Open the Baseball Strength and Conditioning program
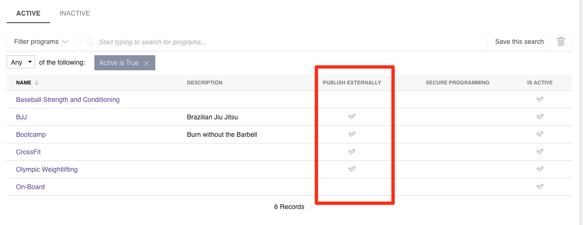 pos(68,100)
